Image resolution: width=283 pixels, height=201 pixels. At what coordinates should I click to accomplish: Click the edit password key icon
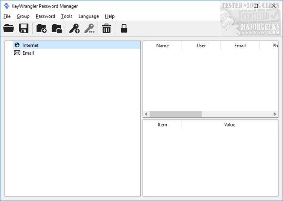coord(89,29)
